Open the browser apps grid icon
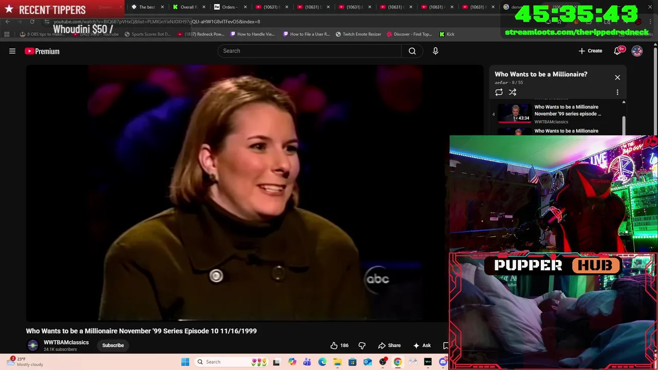Screen dimensions: 658x370 7,34
